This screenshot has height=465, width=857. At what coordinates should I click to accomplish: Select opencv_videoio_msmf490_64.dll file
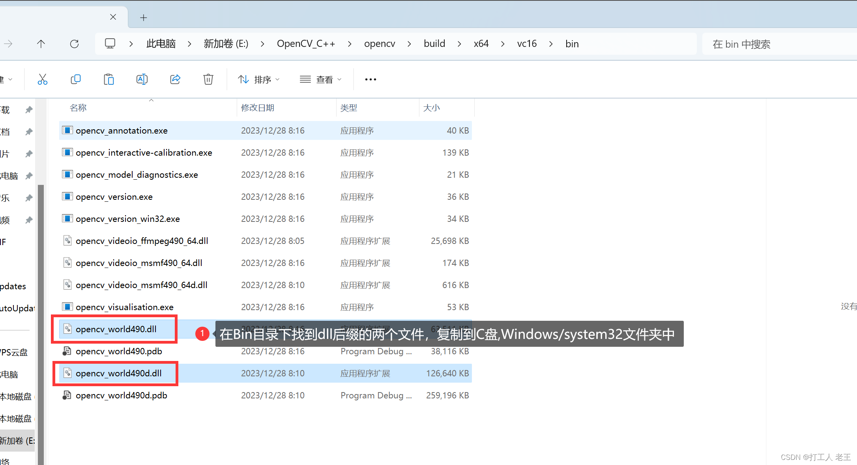point(266,263)
